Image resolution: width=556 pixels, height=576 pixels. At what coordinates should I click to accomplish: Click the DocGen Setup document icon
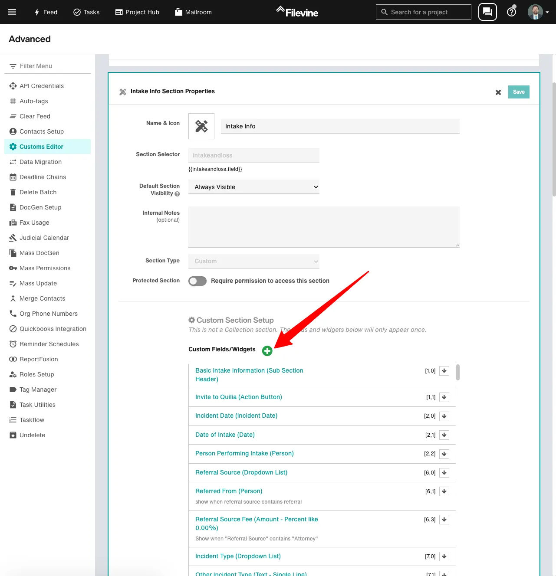13,207
